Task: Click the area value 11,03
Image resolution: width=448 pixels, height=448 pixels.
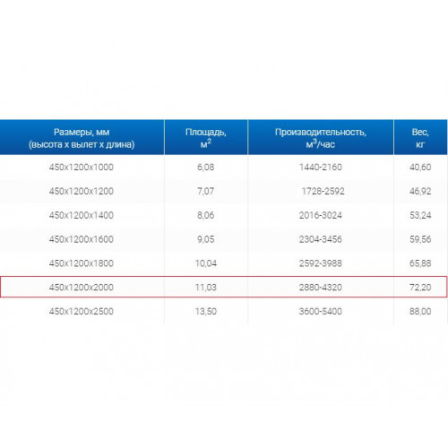Action: tap(206, 288)
